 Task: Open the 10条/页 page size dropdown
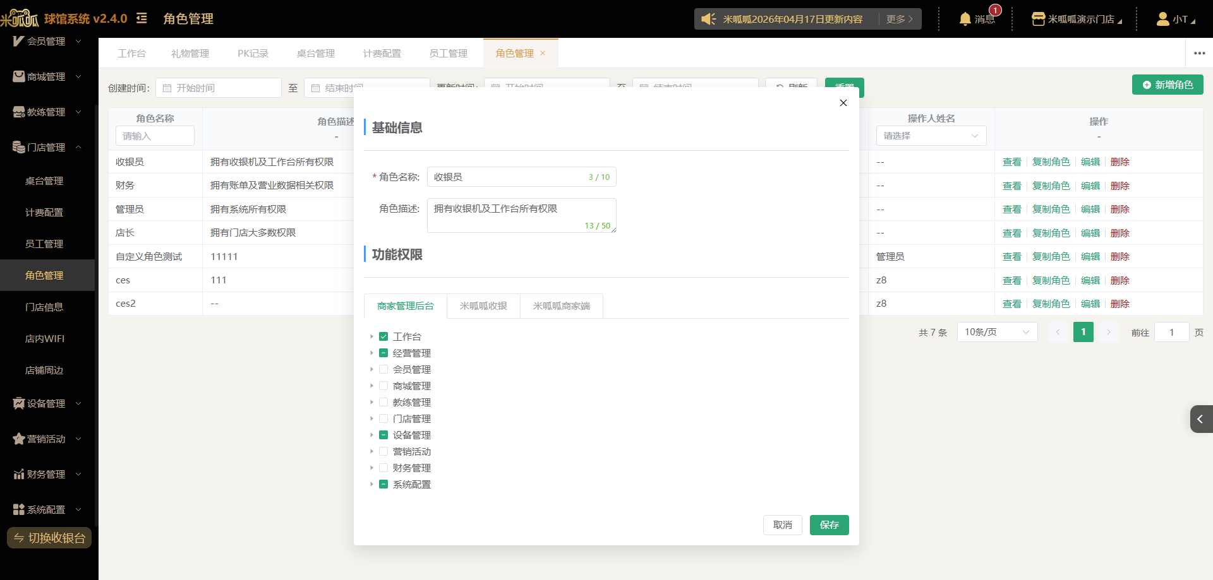tap(997, 332)
